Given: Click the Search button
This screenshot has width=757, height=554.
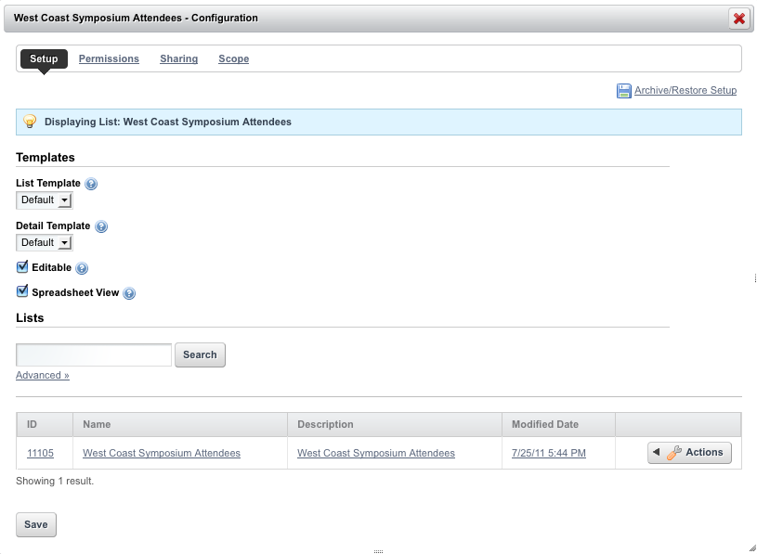Looking at the screenshot, I should click(x=200, y=354).
